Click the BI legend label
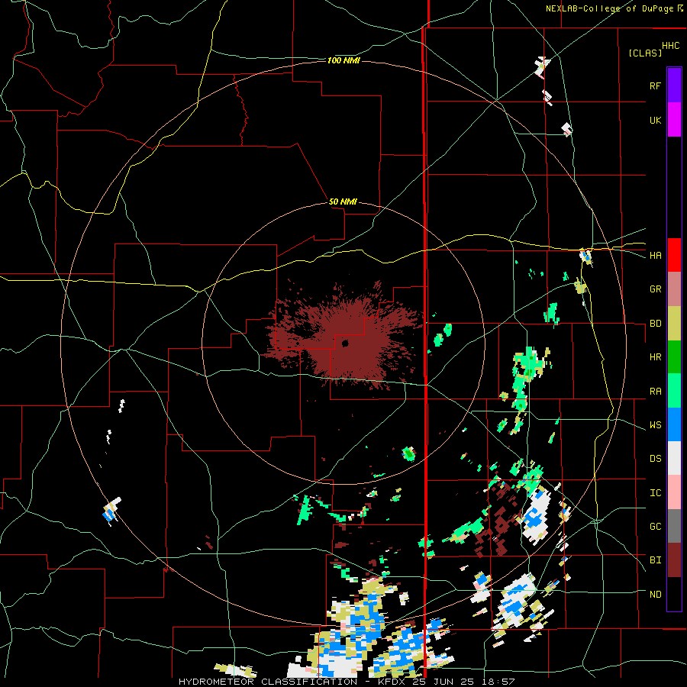Image resolution: width=687 pixels, height=687 pixels. tap(655, 560)
